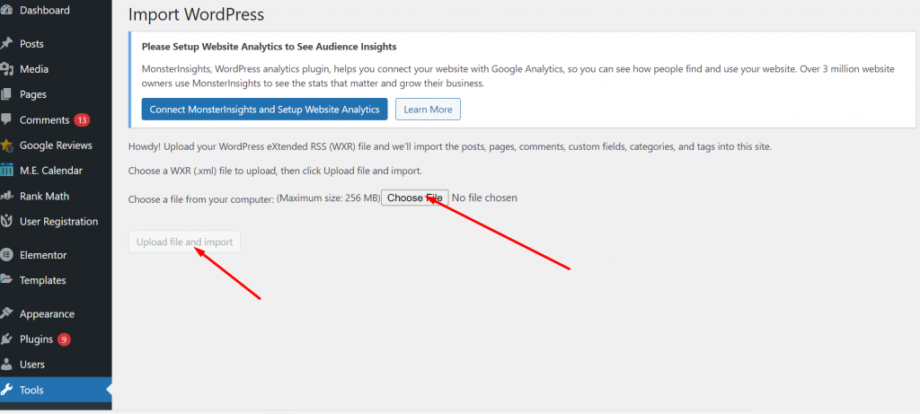Click the Comments speech bubble icon
Image resolution: width=920 pixels, height=414 pixels.
[6, 119]
